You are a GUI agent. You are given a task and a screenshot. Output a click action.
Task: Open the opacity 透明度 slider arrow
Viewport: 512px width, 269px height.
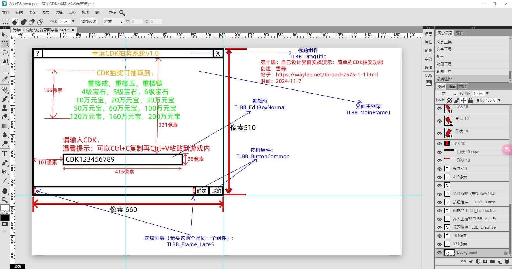487,94
